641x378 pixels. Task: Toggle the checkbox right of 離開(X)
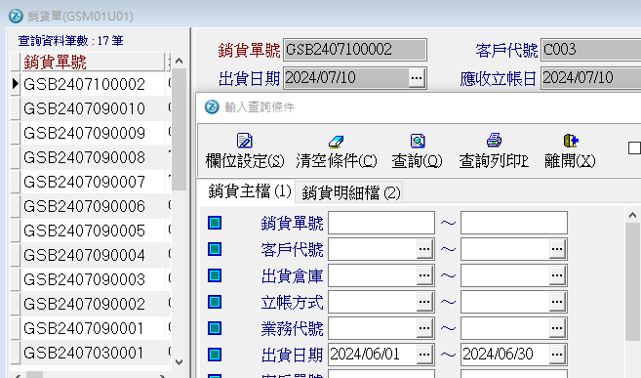click(634, 148)
